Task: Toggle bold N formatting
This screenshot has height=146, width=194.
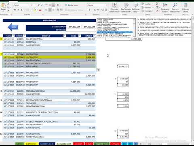Action: 15,10
